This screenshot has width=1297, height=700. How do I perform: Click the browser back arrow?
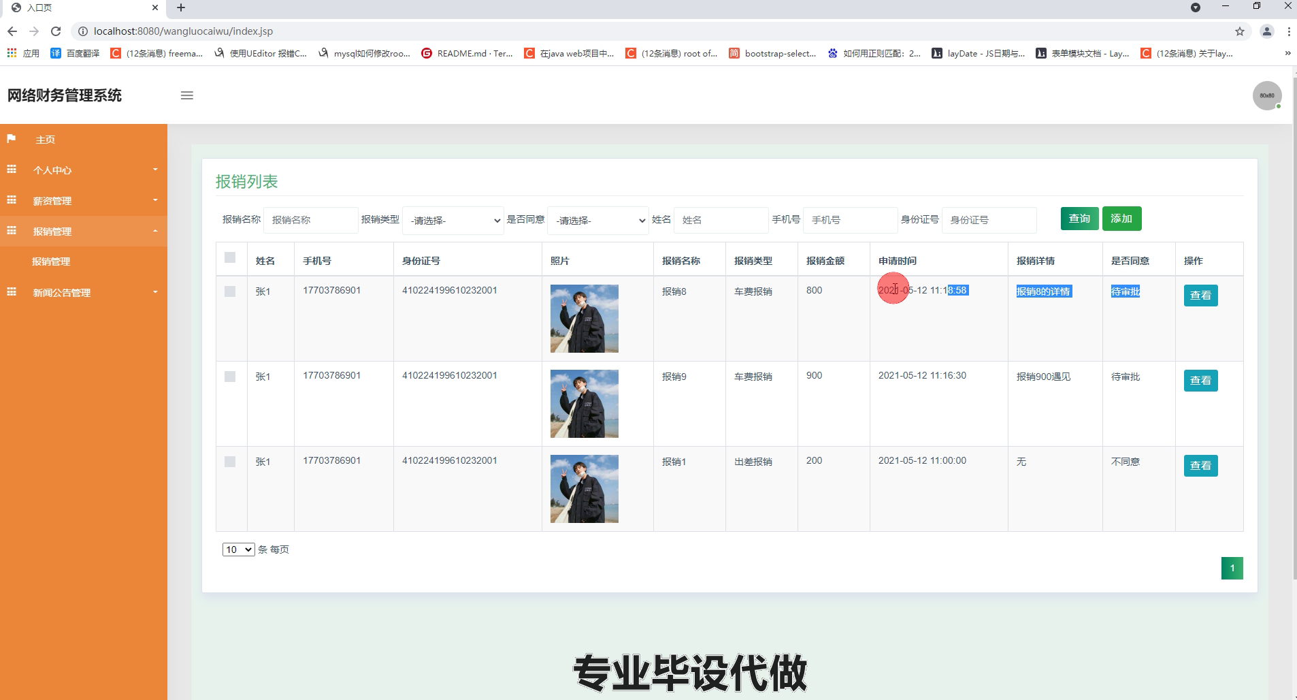pyautogui.click(x=12, y=31)
